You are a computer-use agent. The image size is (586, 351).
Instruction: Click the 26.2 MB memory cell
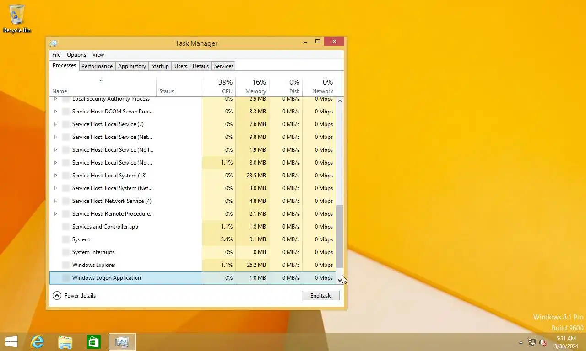[252, 265]
